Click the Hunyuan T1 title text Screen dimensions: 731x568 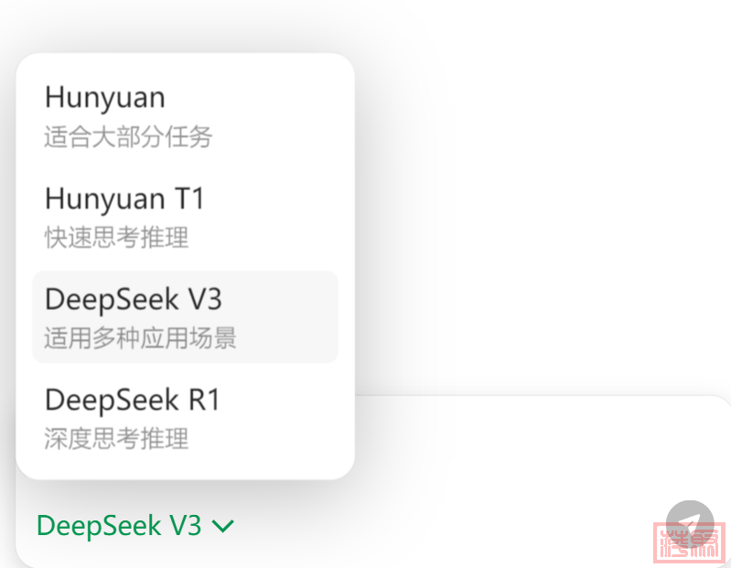(x=124, y=198)
